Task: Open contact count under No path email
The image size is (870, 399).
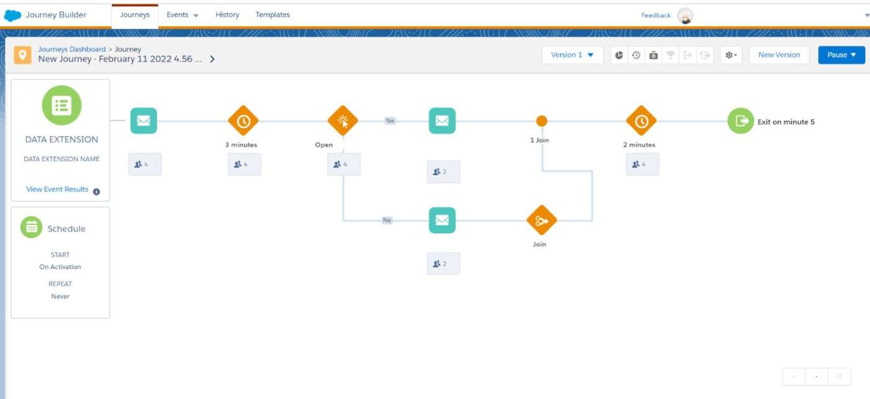Action: (x=443, y=264)
